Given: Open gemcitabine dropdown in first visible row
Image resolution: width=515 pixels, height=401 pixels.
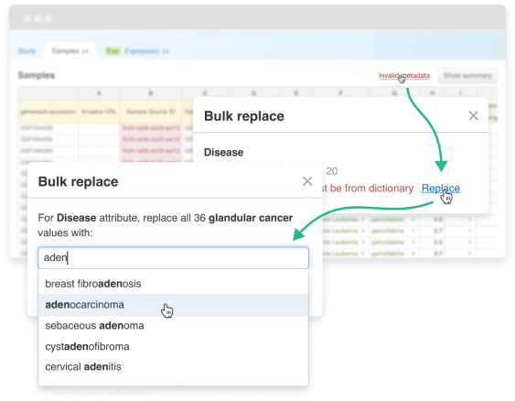Looking at the screenshot, I should click(413, 219).
